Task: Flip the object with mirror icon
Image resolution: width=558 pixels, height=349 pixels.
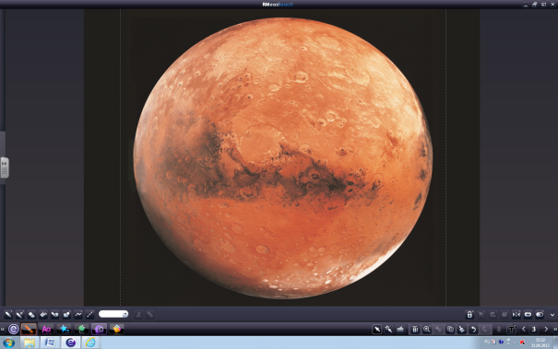Action: (x=516, y=314)
